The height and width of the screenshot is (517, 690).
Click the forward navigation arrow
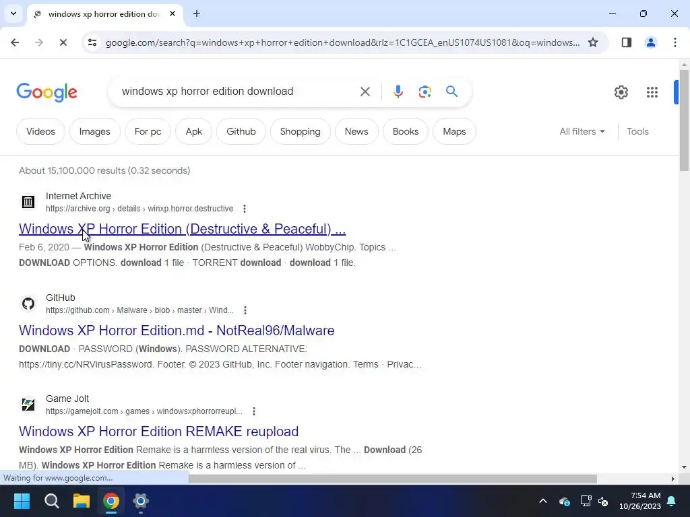tap(38, 42)
